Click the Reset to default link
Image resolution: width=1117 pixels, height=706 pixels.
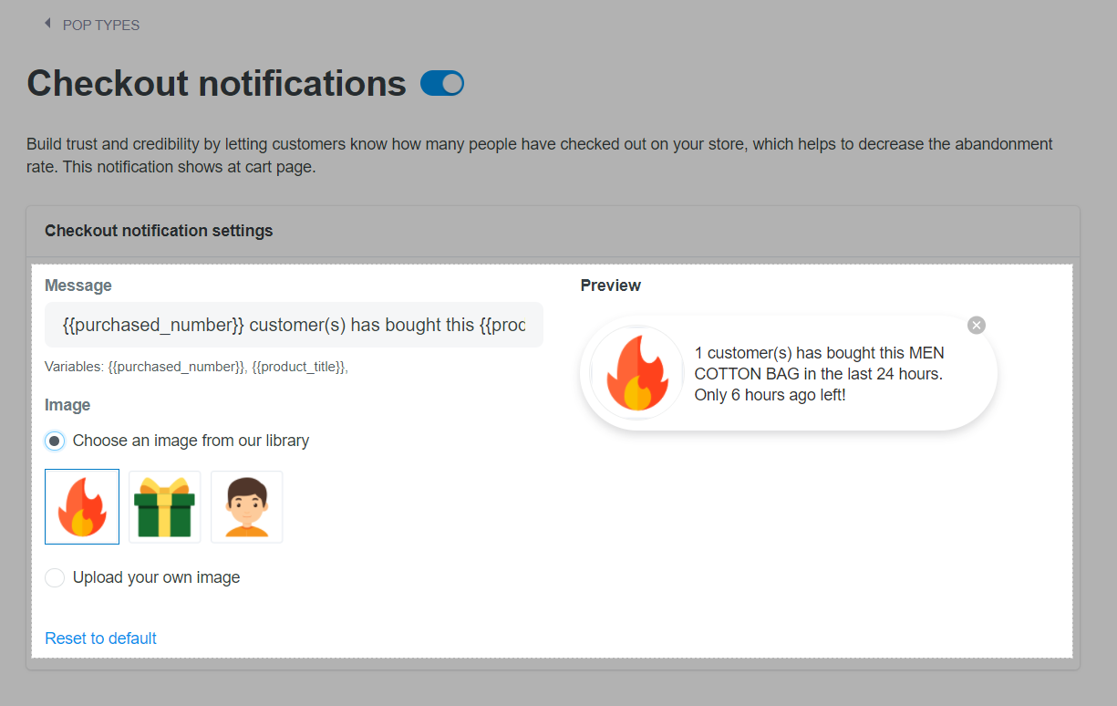click(x=100, y=639)
